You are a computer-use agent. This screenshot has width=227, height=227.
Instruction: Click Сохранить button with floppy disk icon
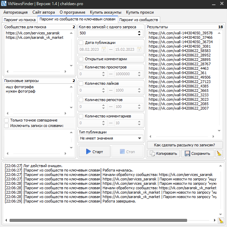pos(197,153)
